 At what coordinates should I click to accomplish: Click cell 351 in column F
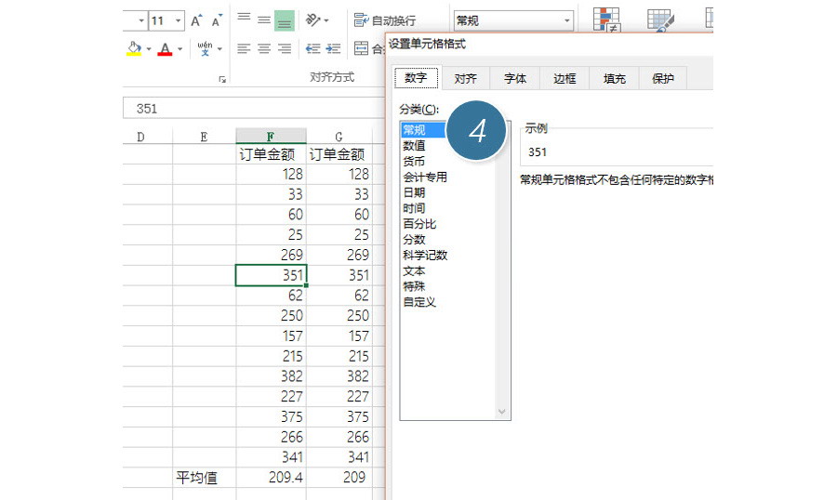coord(272,275)
